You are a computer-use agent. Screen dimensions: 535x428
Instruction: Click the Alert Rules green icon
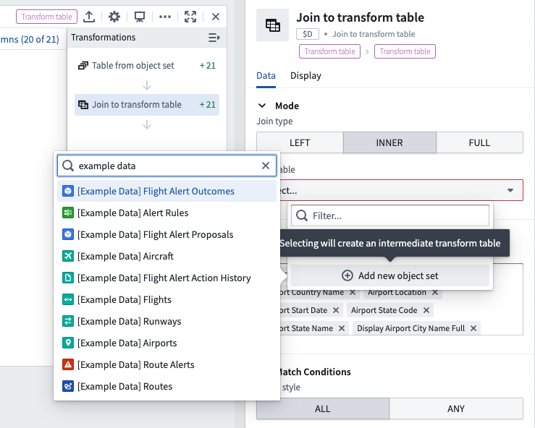pos(68,213)
